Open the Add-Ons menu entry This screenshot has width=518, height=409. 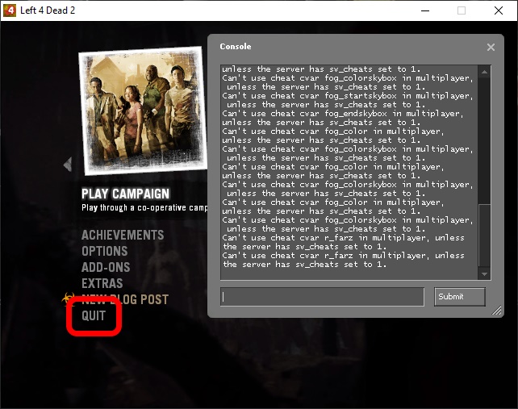click(106, 267)
